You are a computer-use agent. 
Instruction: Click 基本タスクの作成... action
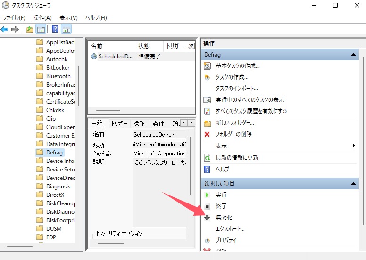tap(238, 66)
